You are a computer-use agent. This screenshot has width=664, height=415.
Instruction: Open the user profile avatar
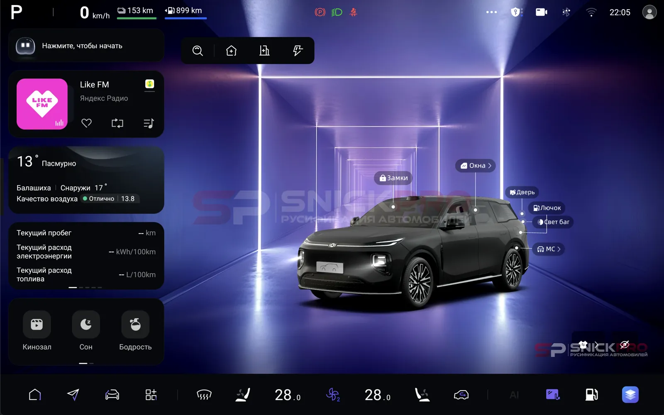pyautogui.click(x=649, y=12)
